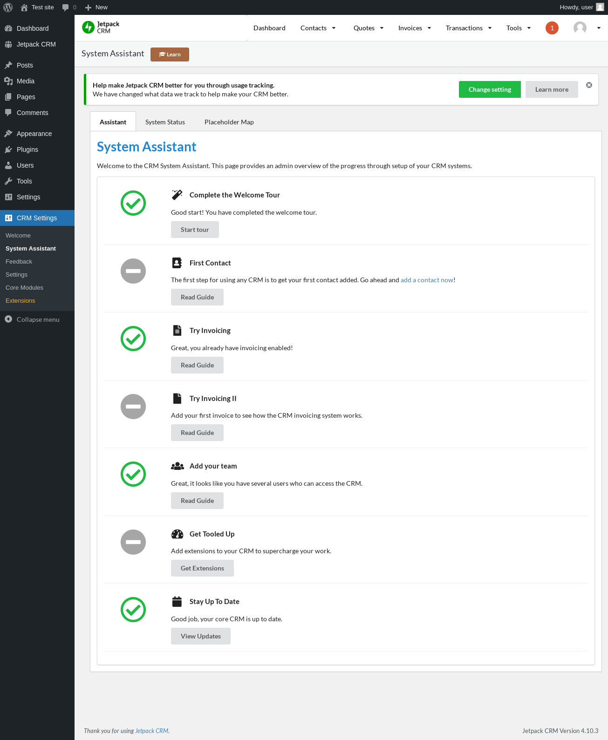Image resolution: width=608 pixels, height=740 pixels.
Task: Click the Appearance paintbrush icon
Action: coord(8,134)
